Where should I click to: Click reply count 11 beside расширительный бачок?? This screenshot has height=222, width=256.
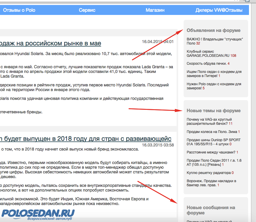pos(230,124)
